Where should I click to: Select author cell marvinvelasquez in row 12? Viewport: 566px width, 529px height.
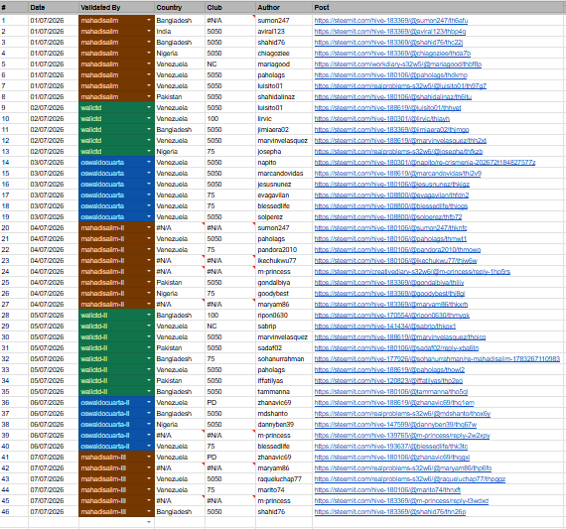click(284, 141)
